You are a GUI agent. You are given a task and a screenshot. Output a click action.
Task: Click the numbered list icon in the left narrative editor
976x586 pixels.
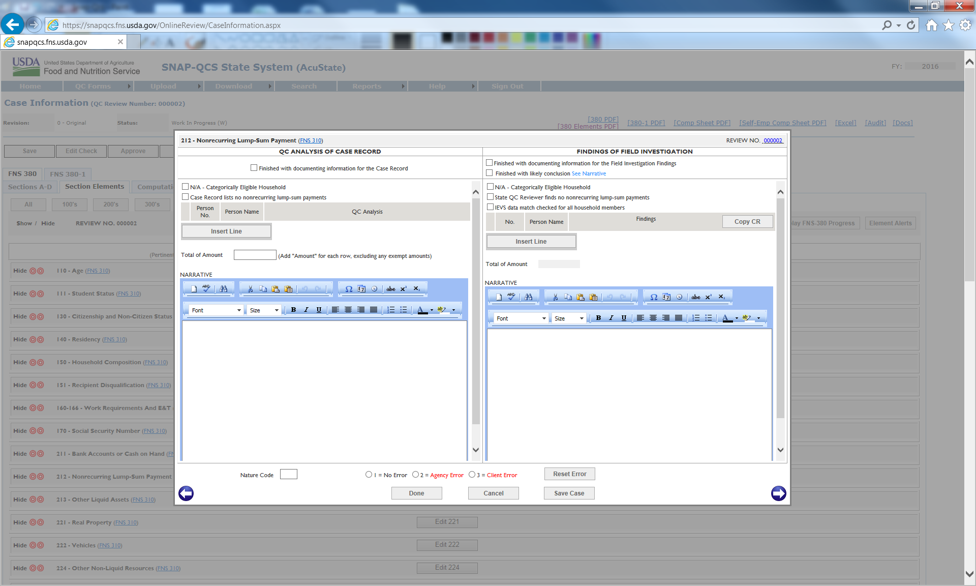click(x=391, y=310)
